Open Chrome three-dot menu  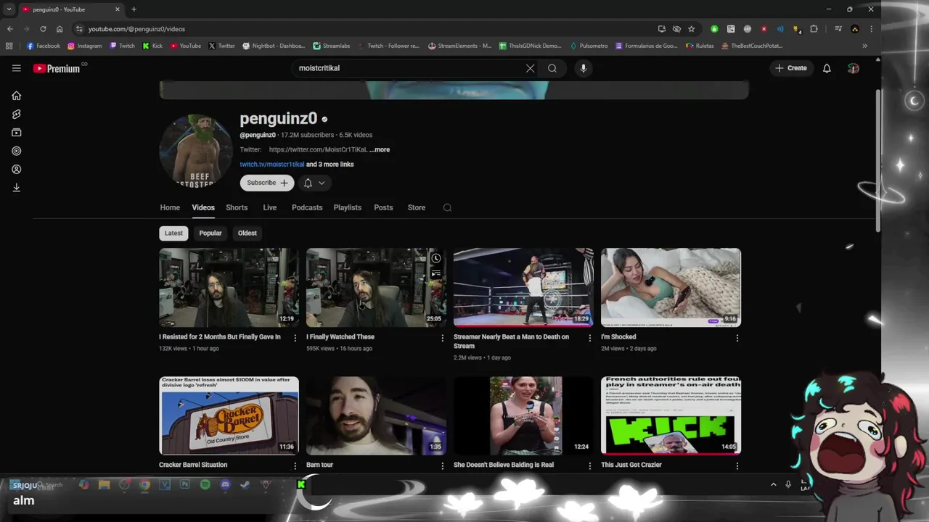872,29
